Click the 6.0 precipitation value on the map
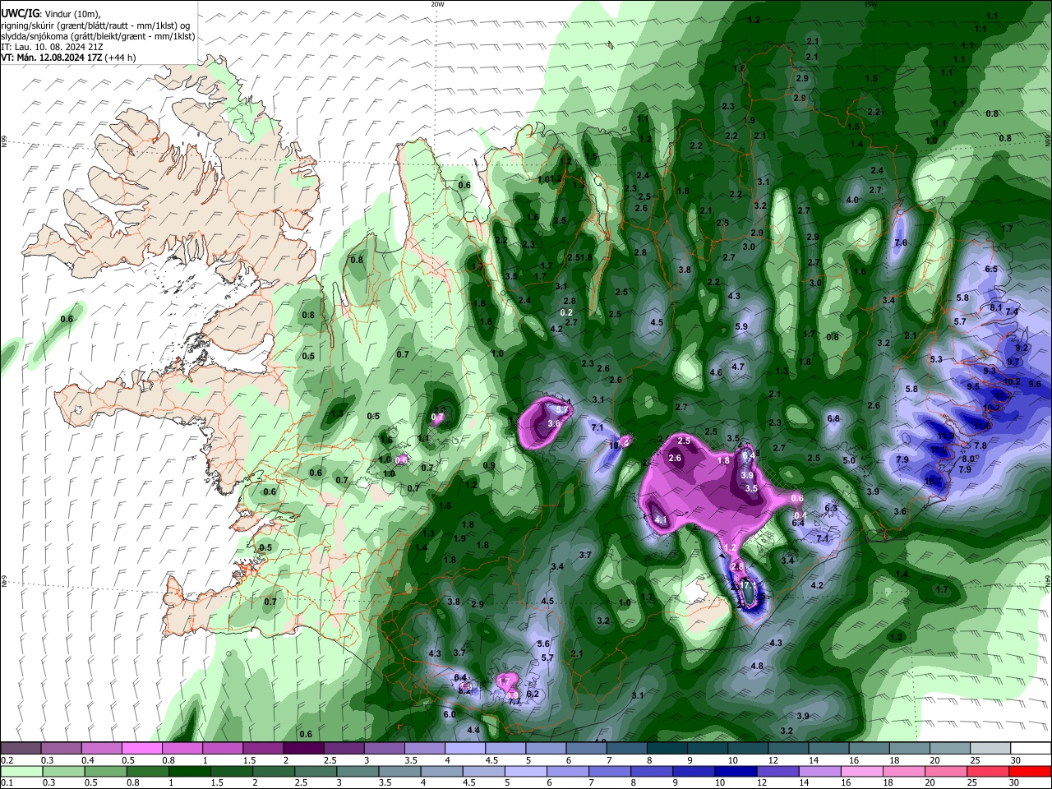1052x789 pixels. point(449,714)
